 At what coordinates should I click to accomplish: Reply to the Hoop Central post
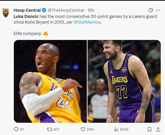16,129
